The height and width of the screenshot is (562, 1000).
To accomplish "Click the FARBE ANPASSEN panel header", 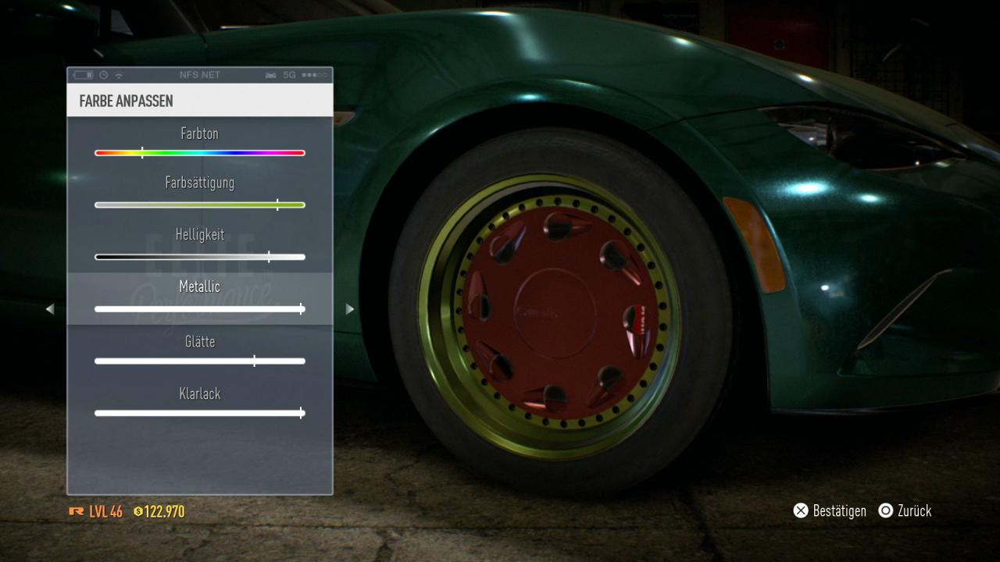I will [x=200, y=101].
